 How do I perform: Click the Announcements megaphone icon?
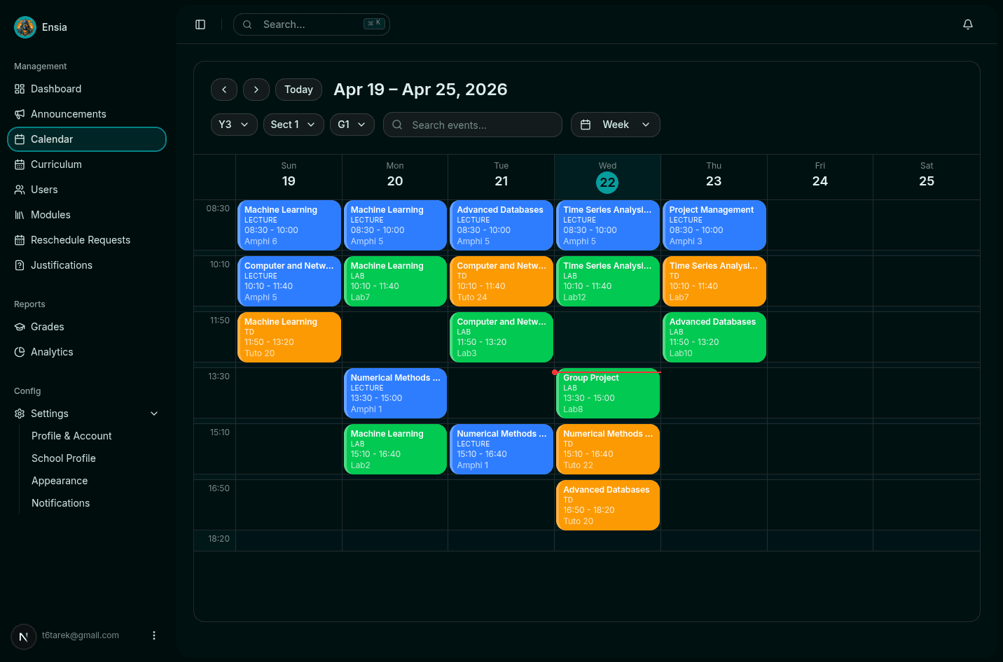(19, 114)
